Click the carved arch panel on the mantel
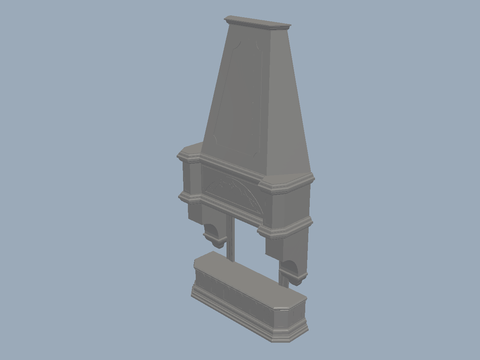This screenshot has width=480, height=360. pyautogui.click(x=232, y=190)
